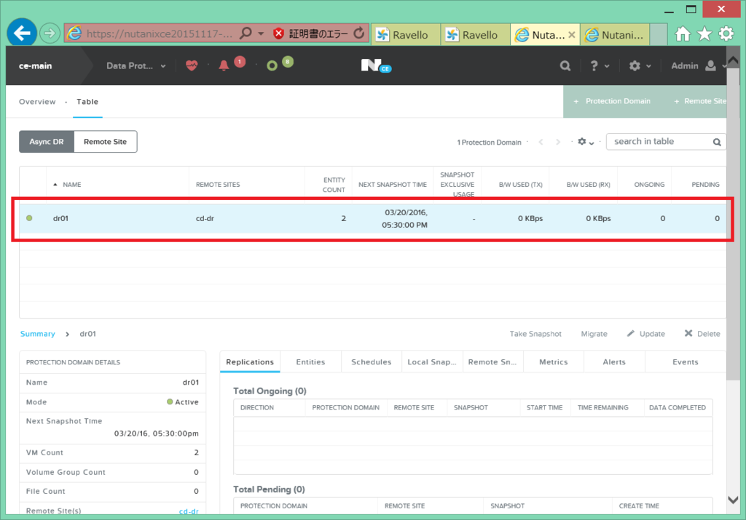Open the Metrics tab
The height and width of the screenshot is (520, 746).
coord(554,362)
